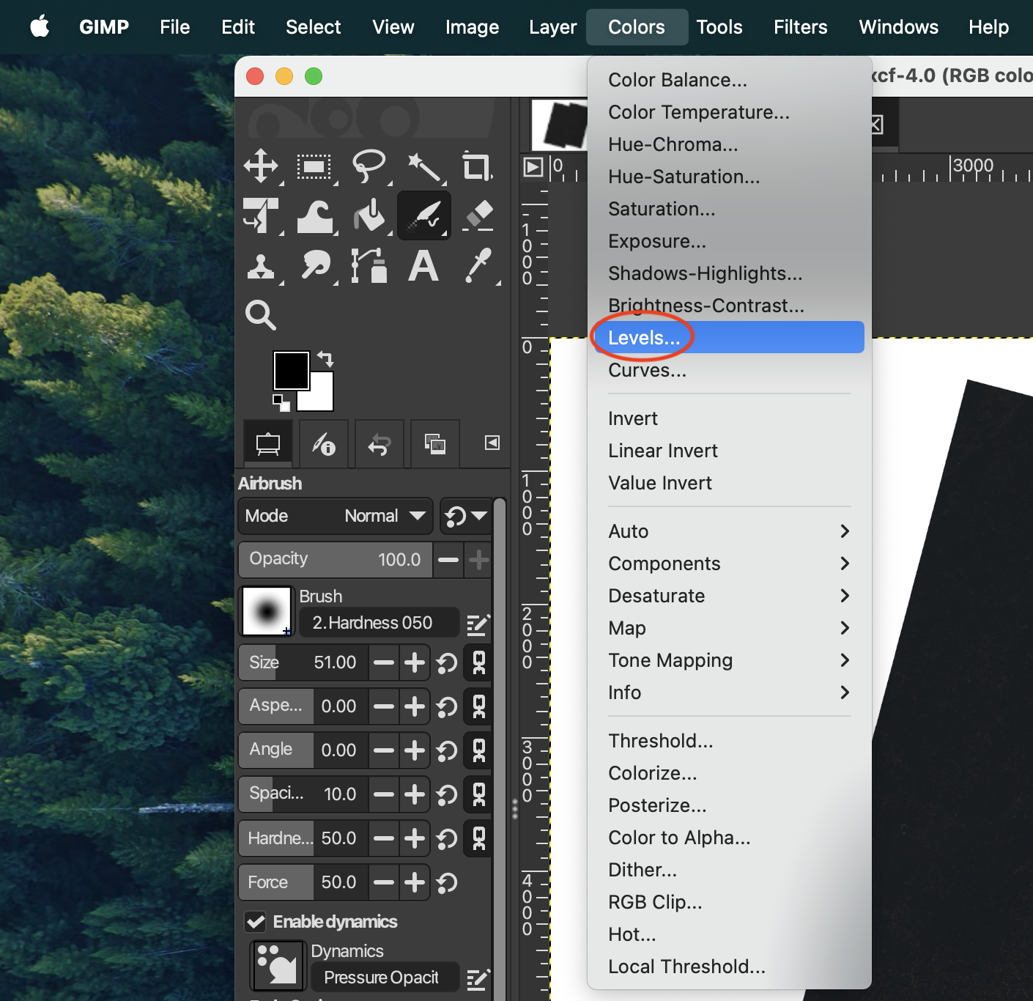1033x1001 pixels.
Task: Select the Crop tool
Action: pos(477,166)
